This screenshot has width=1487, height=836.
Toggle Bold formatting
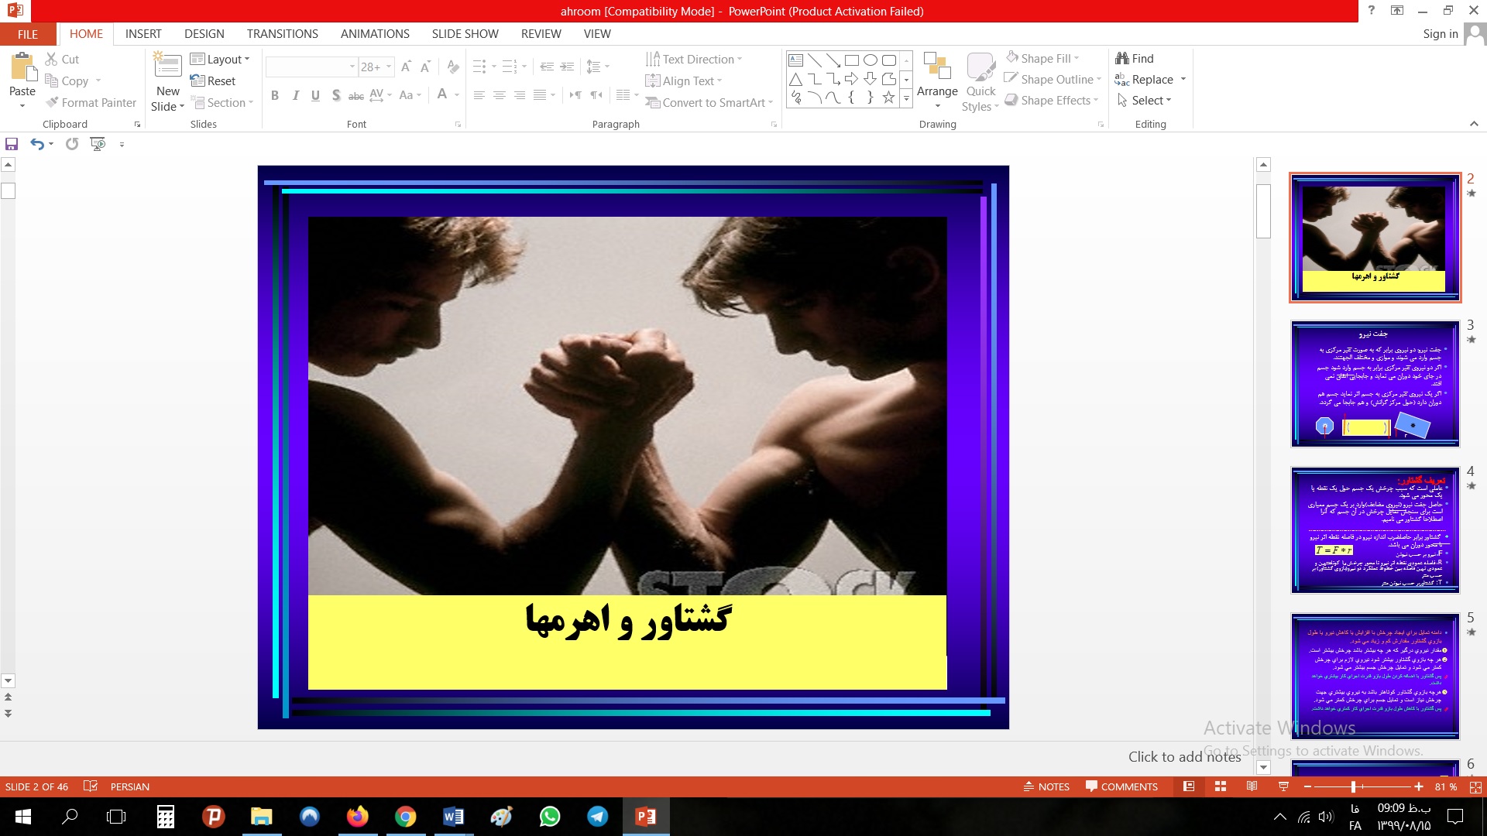point(275,95)
